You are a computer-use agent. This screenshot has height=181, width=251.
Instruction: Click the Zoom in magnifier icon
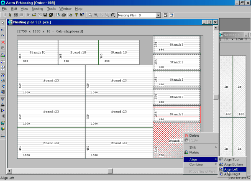(95, 15)
